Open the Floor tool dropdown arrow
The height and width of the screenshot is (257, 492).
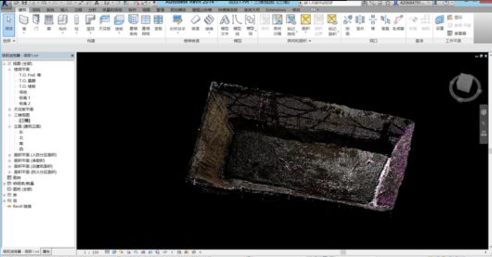(119, 33)
